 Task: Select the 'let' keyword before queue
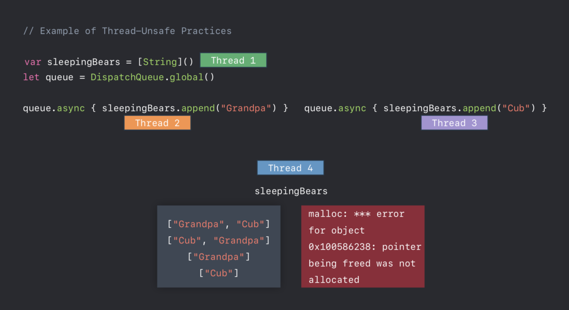31,77
